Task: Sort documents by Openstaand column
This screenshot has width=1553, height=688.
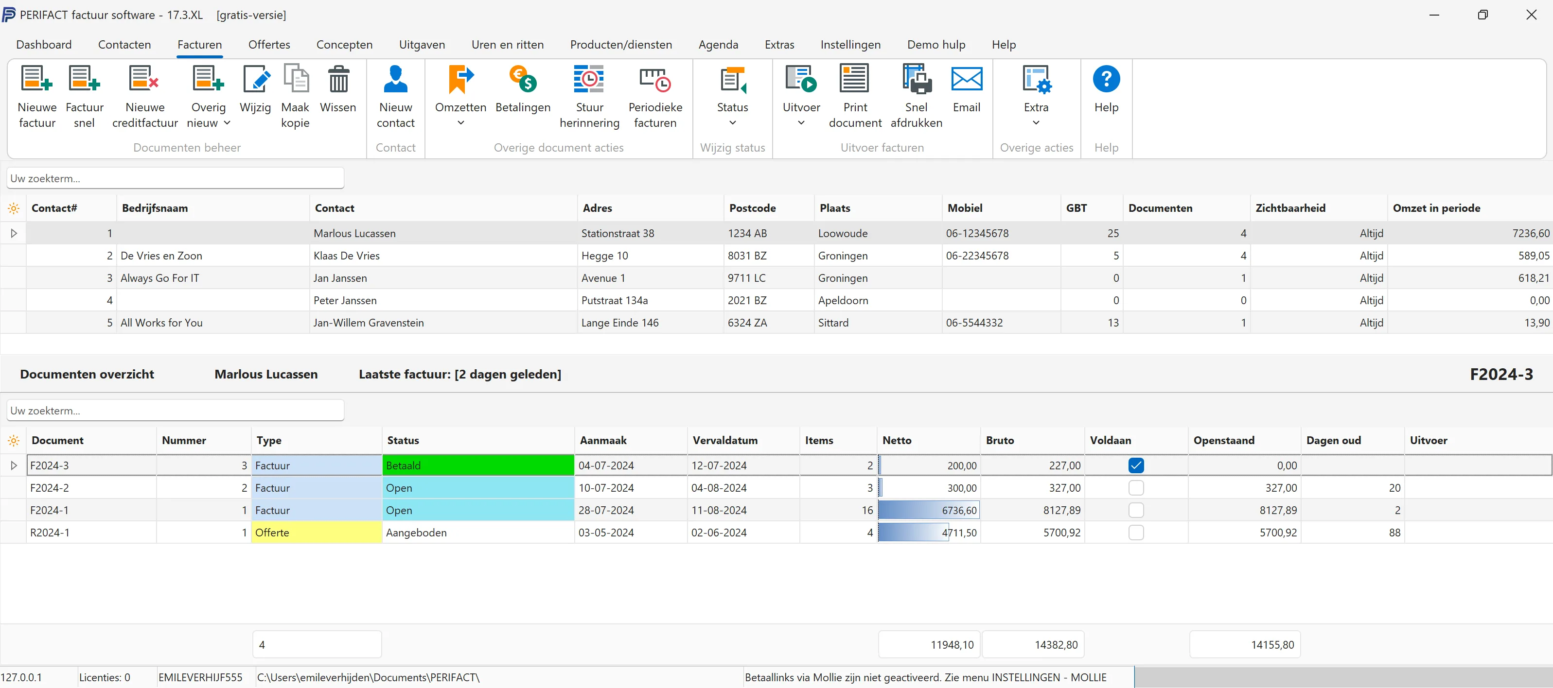Action: pos(1244,440)
